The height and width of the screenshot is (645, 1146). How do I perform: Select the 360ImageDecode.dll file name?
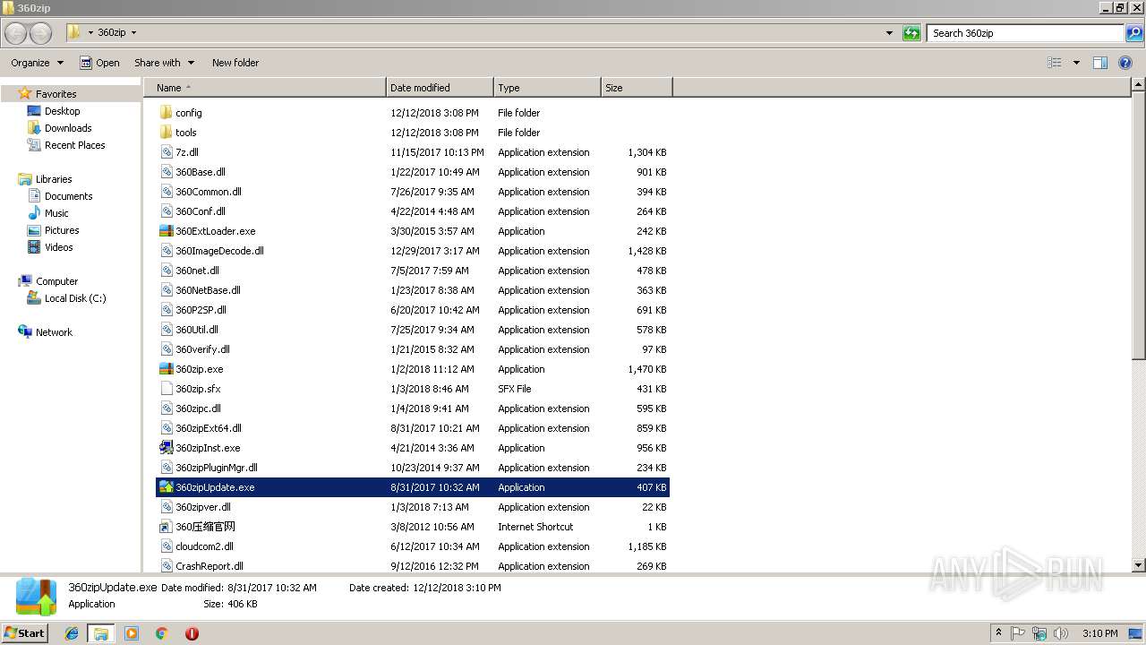click(219, 251)
